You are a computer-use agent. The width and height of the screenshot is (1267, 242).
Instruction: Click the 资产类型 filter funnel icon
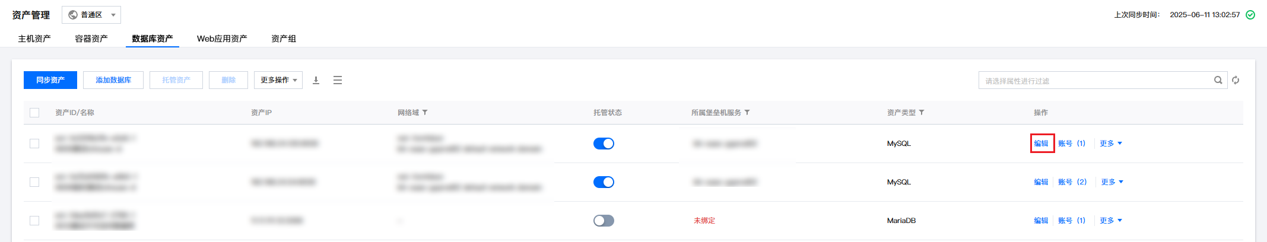[922, 113]
